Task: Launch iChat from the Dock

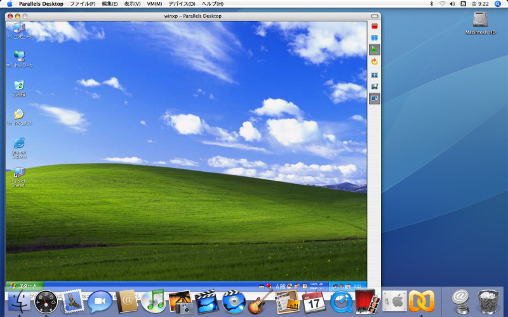Action: (x=100, y=302)
